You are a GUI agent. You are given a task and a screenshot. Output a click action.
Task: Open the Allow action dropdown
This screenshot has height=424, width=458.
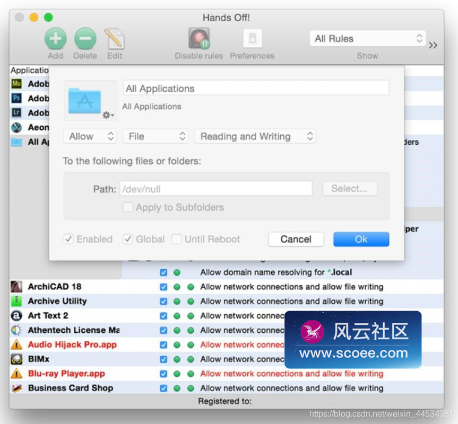click(x=90, y=136)
